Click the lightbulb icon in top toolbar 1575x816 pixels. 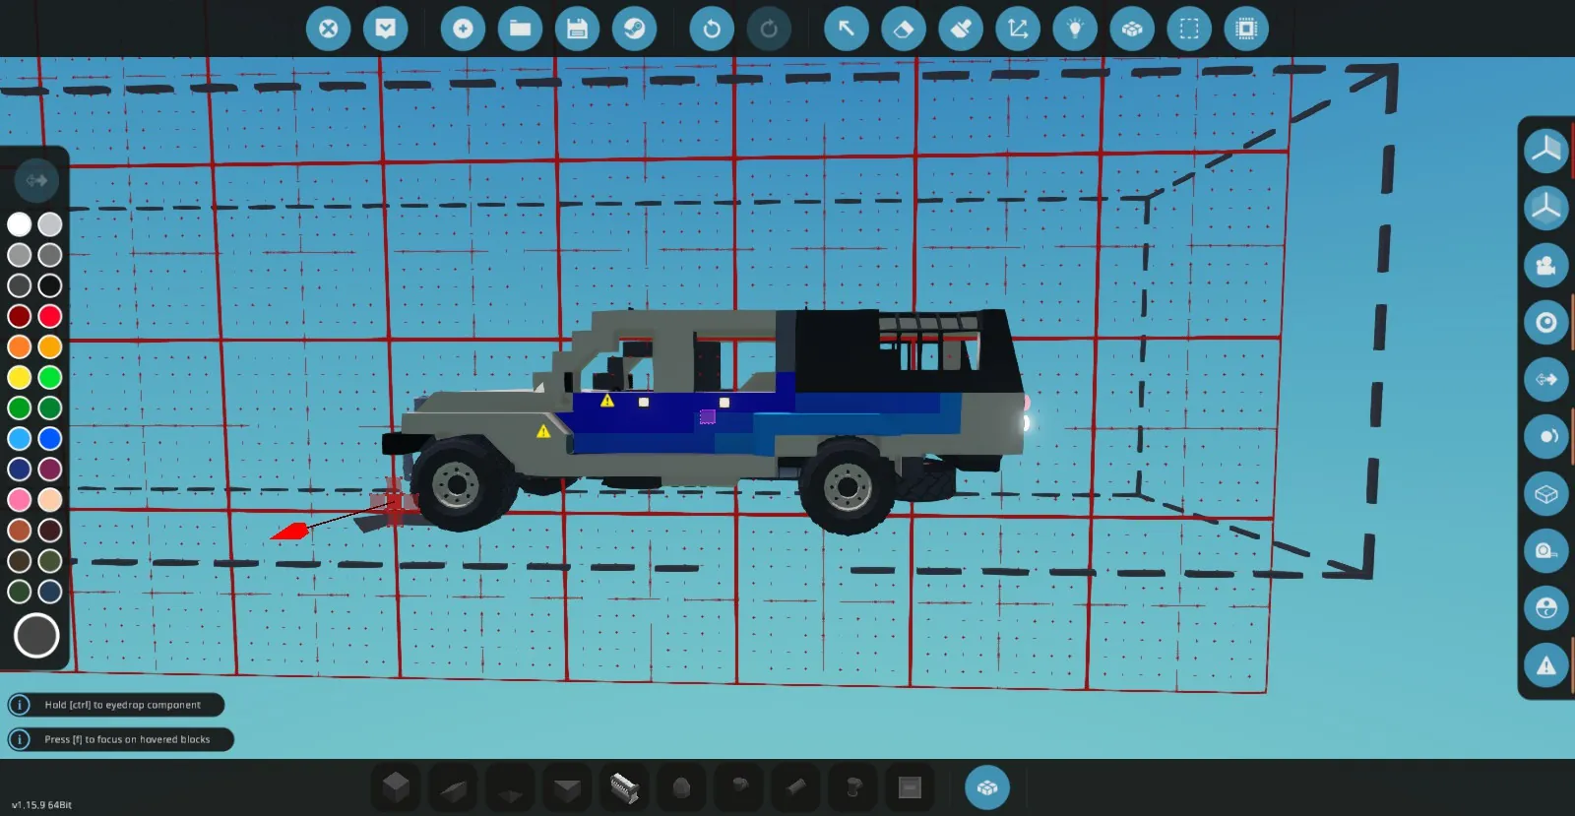pyautogui.click(x=1074, y=29)
